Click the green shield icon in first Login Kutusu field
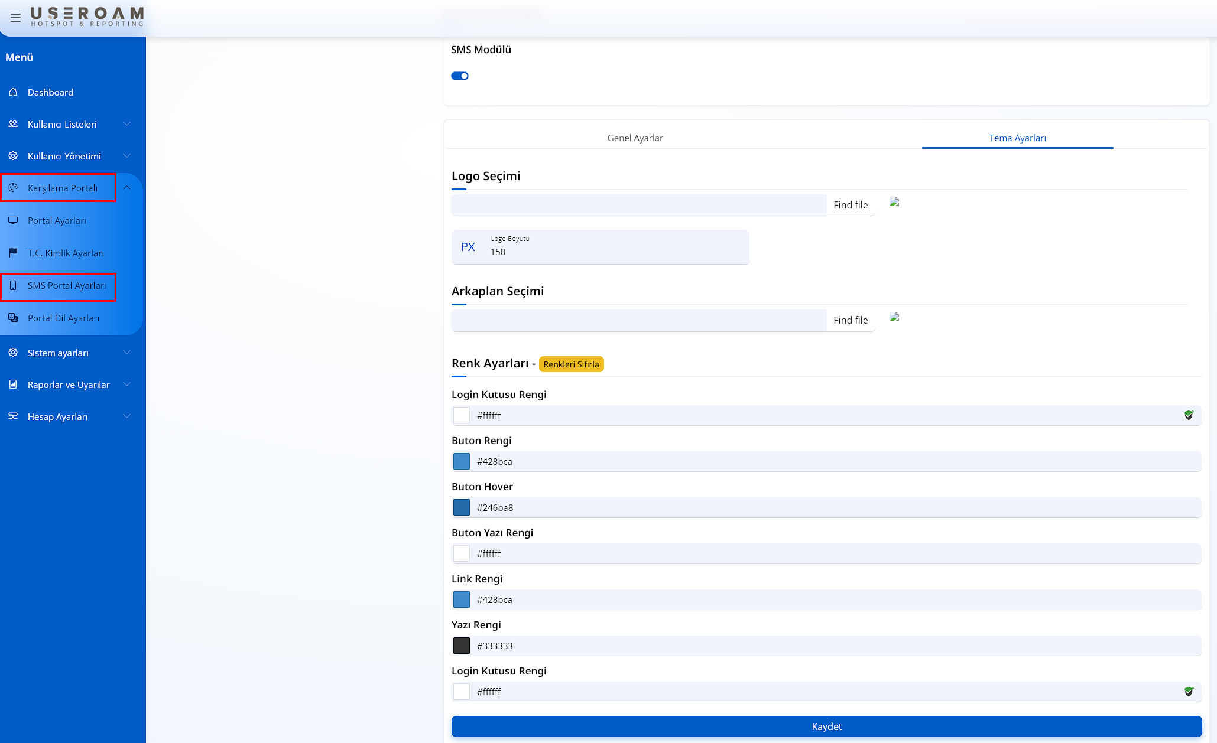1217x743 pixels. tap(1189, 415)
